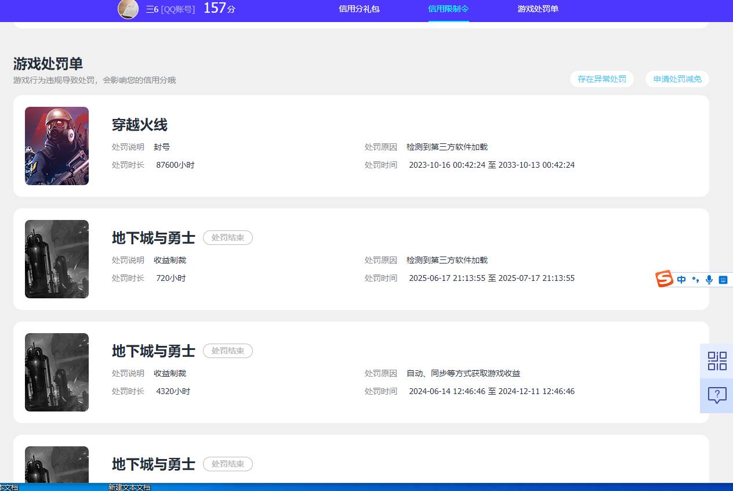Switch to the 信用分礼包 tab
This screenshot has width=733, height=491.
coord(358,9)
